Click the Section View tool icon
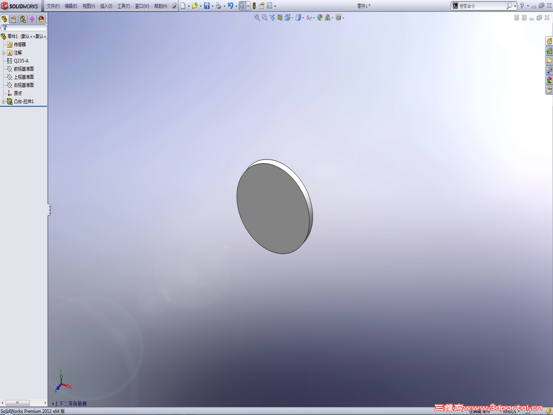Screen dimensions: 553x415 pyautogui.click(x=280, y=17)
